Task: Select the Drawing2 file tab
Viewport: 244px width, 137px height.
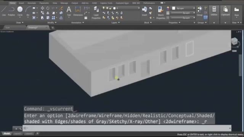Action: [x=38, y=28]
